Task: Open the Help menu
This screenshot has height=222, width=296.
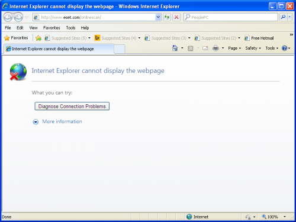Action: pyautogui.click(x=85, y=28)
